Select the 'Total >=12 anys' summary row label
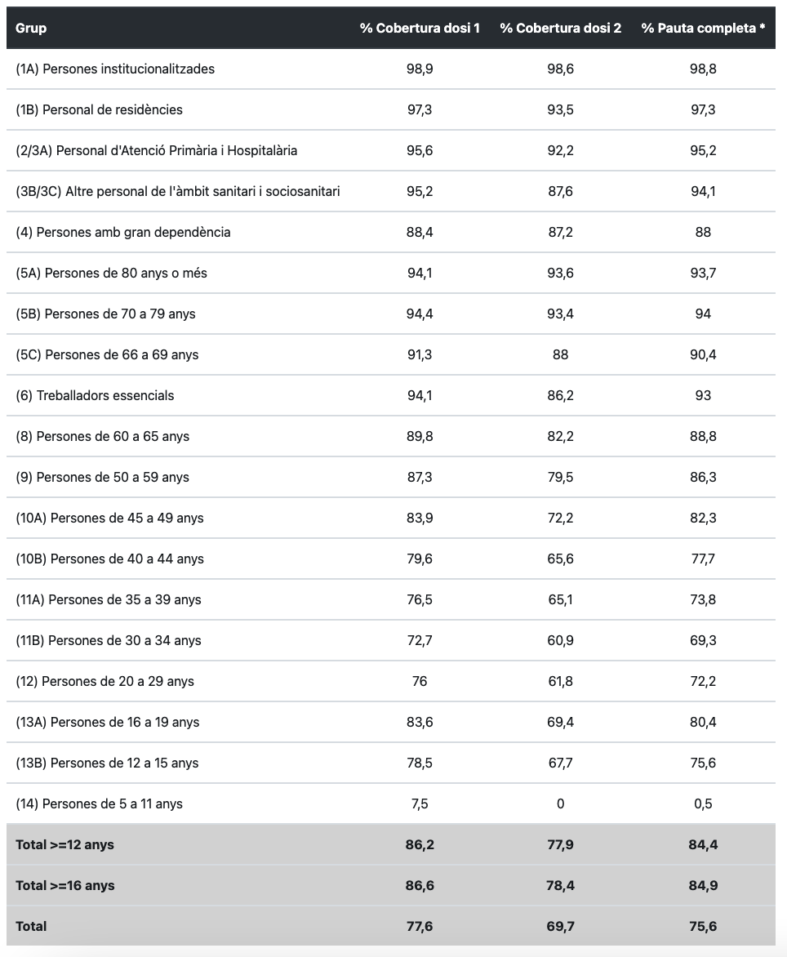This screenshot has width=787, height=957. [x=64, y=845]
